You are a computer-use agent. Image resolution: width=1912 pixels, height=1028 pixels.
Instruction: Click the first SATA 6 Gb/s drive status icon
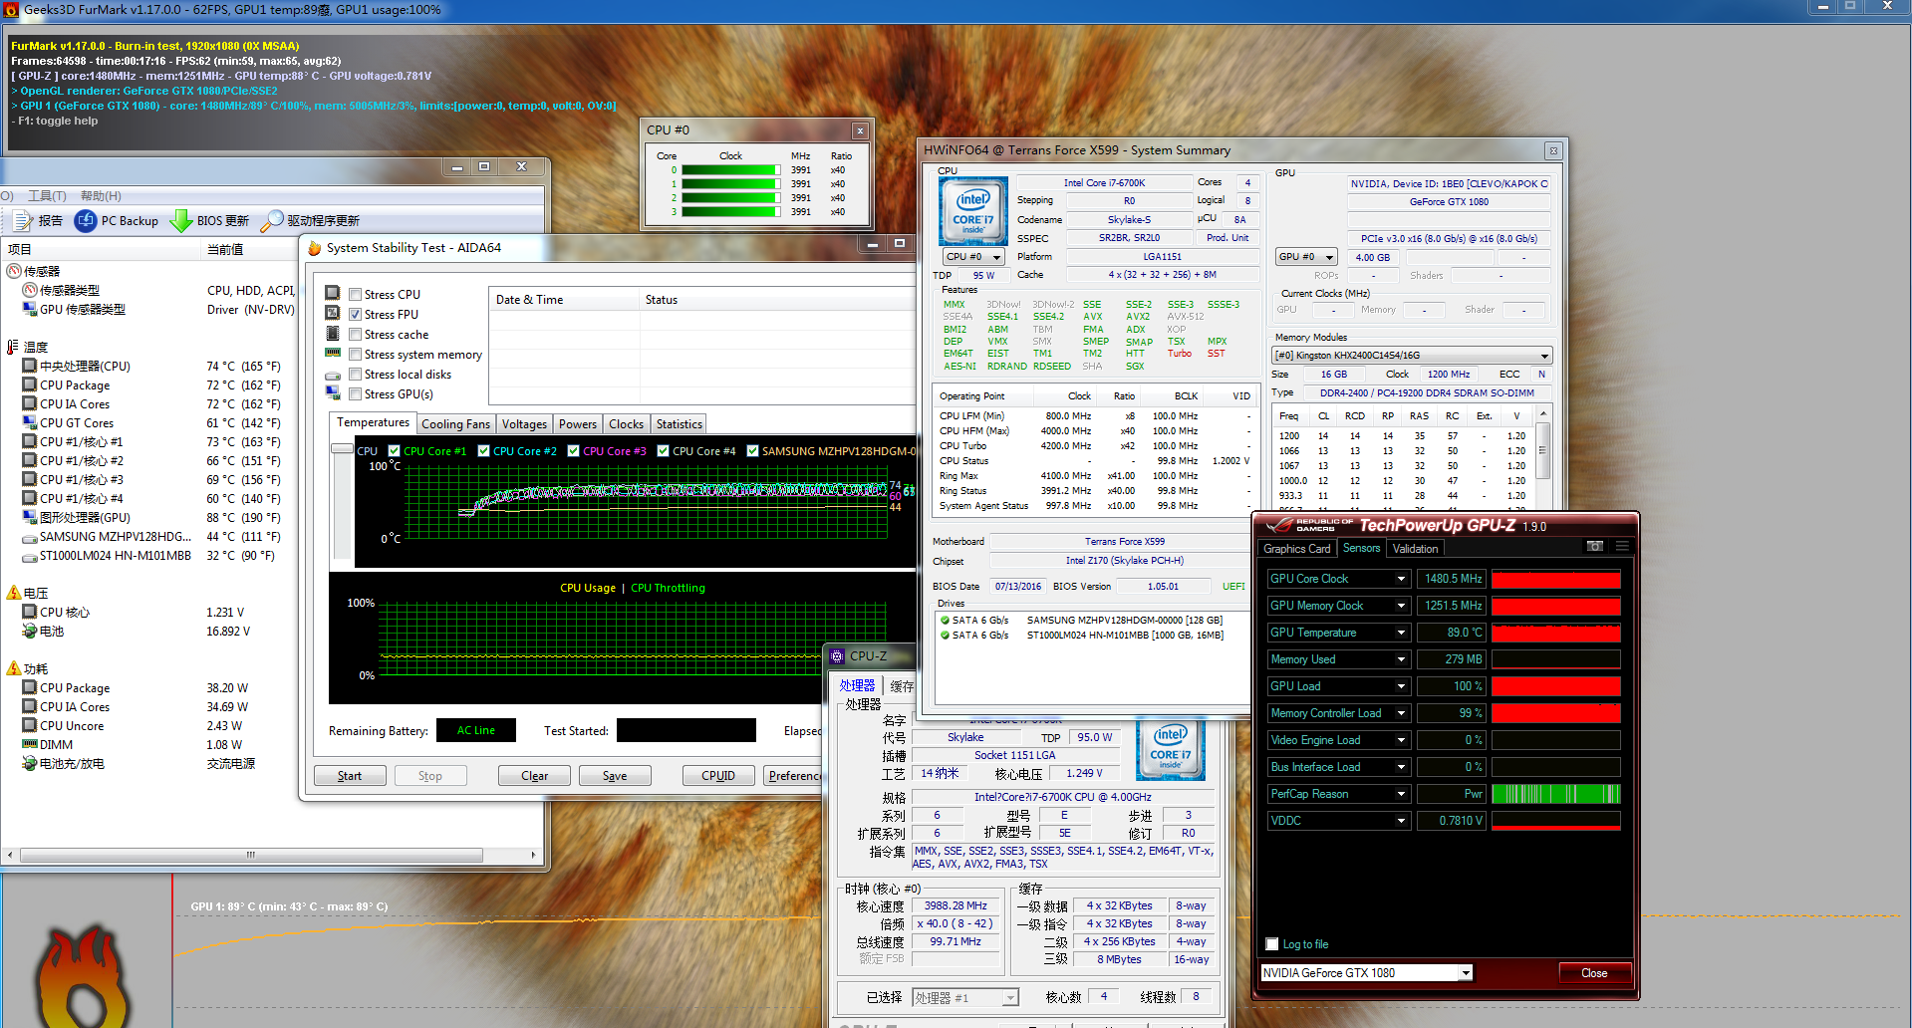tap(945, 620)
